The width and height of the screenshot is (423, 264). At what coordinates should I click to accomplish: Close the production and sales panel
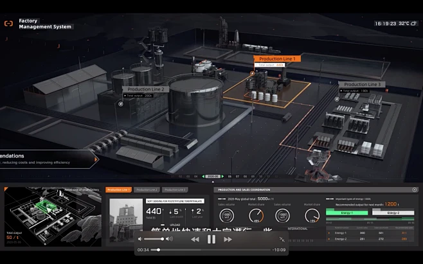(414, 189)
